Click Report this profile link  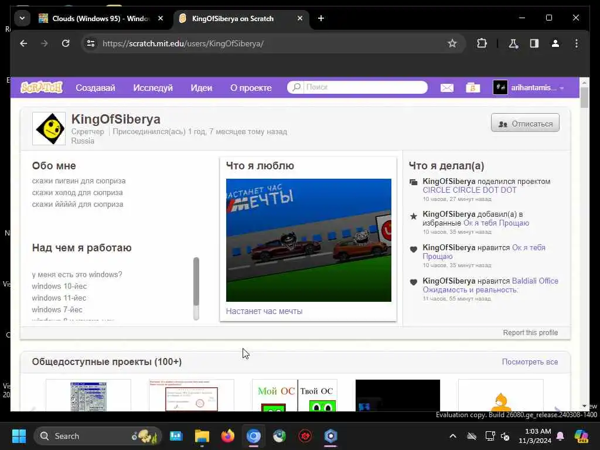[x=530, y=333]
